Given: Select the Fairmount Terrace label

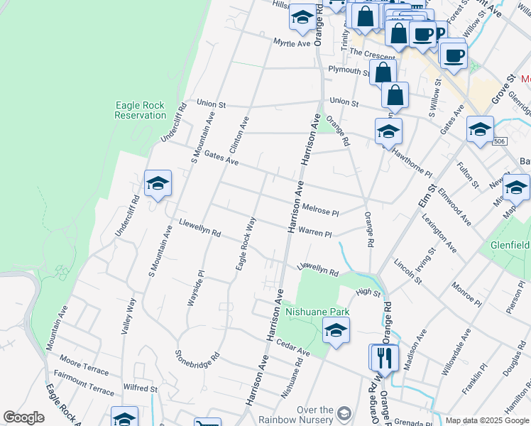Looking at the screenshot, I should coord(84,383).
